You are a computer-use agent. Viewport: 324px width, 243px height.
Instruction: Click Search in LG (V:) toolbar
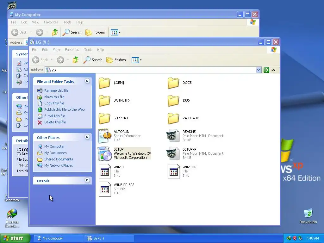[x=93, y=60]
